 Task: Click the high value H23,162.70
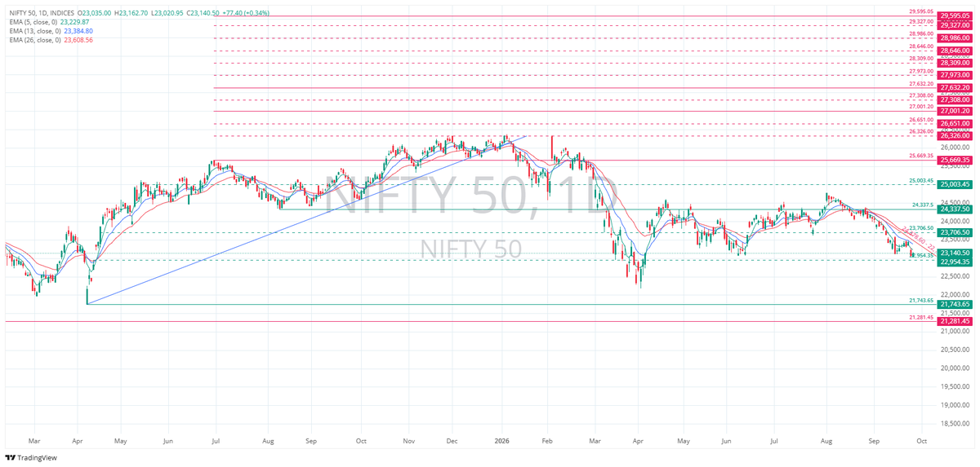131,13
